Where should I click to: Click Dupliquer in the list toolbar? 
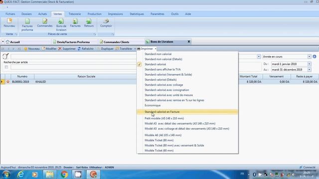(105, 49)
